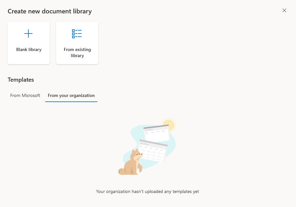
Task: Click the list icon on From existing library card
Action: [x=77, y=33]
